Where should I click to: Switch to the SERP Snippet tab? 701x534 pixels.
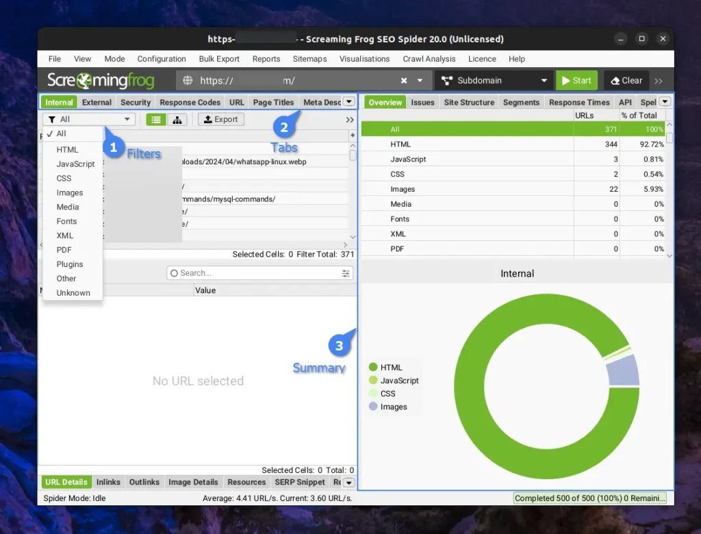pos(300,482)
